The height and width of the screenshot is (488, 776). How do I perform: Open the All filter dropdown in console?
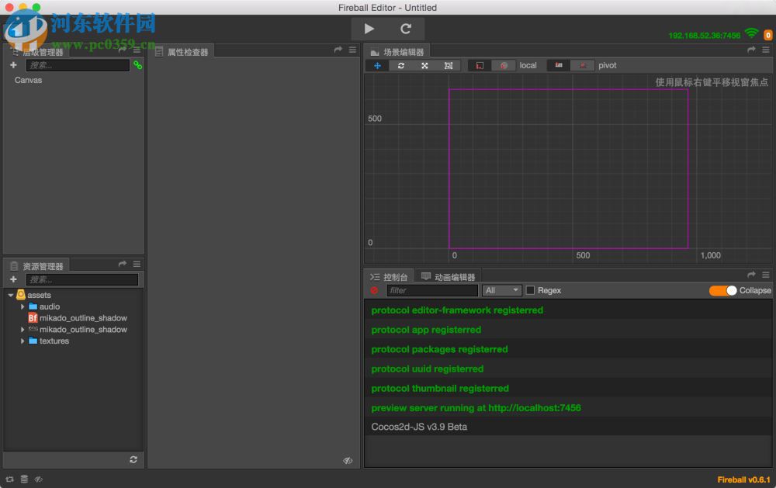pos(501,290)
